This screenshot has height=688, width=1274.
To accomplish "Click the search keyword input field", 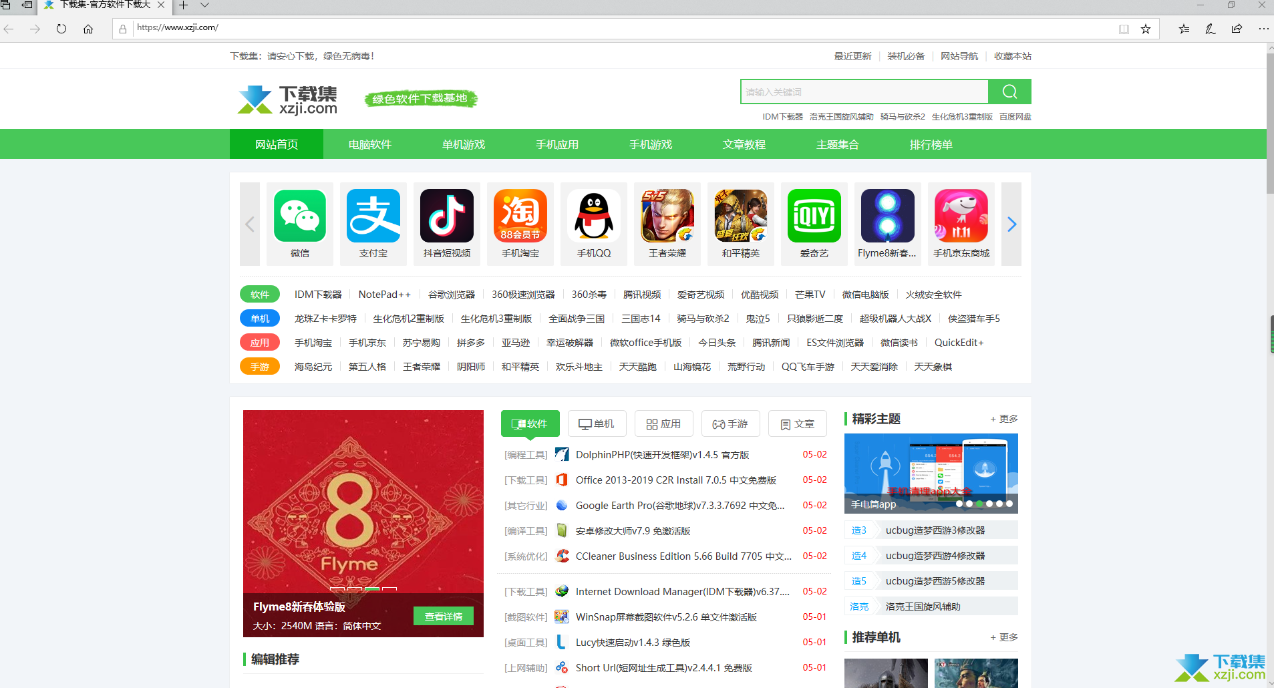I will 864,92.
